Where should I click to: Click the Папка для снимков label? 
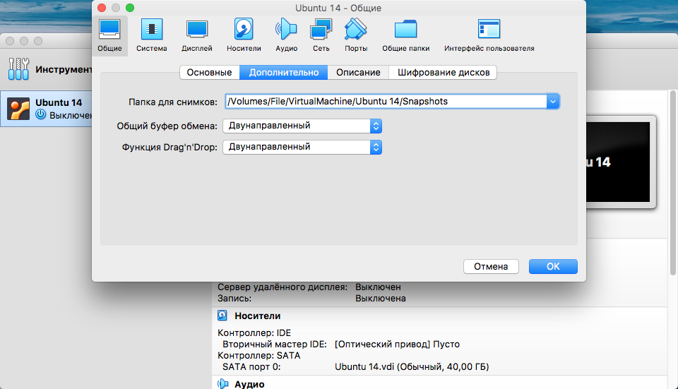click(x=173, y=102)
